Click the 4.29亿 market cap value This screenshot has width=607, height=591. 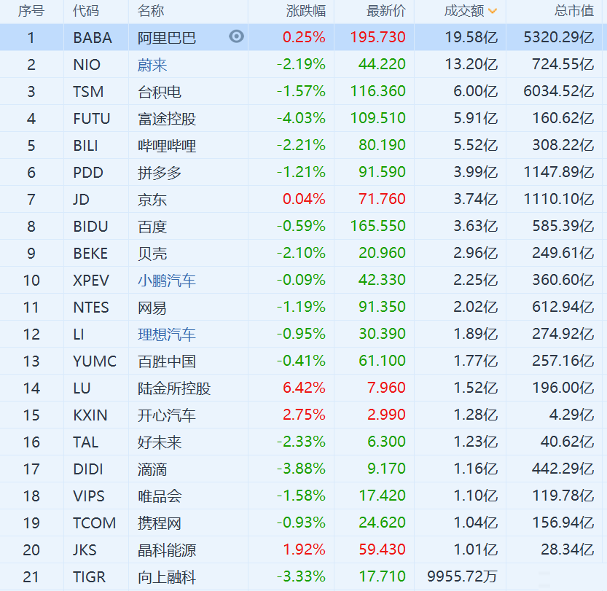click(x=572, y=415)
